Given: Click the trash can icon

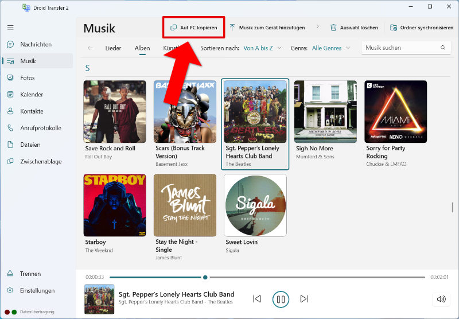Looking at the screenshot, I should pos(333,28).
